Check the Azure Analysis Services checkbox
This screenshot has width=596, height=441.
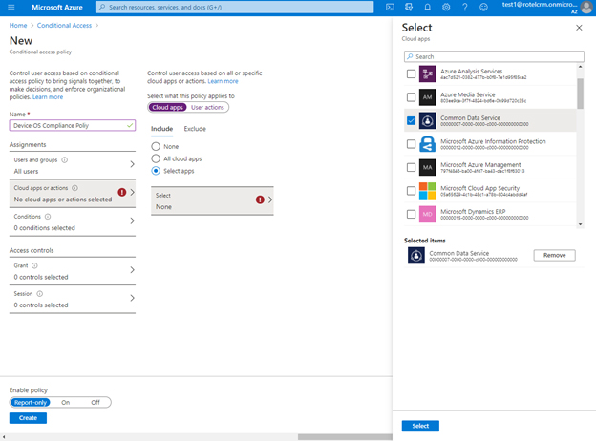tap(411, 73)
